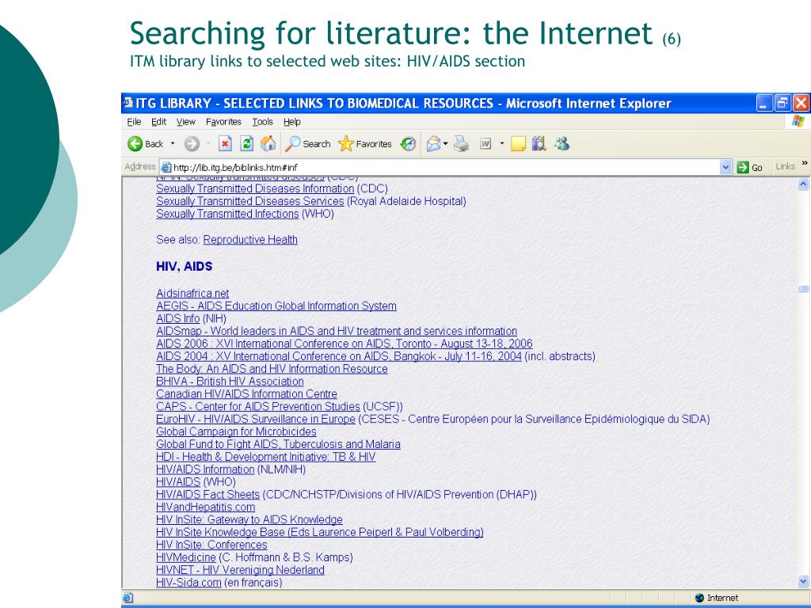Click the vertical scrollbar thumb
The height and width of the screenshot is (608, 811).
[x=803, y=288]
